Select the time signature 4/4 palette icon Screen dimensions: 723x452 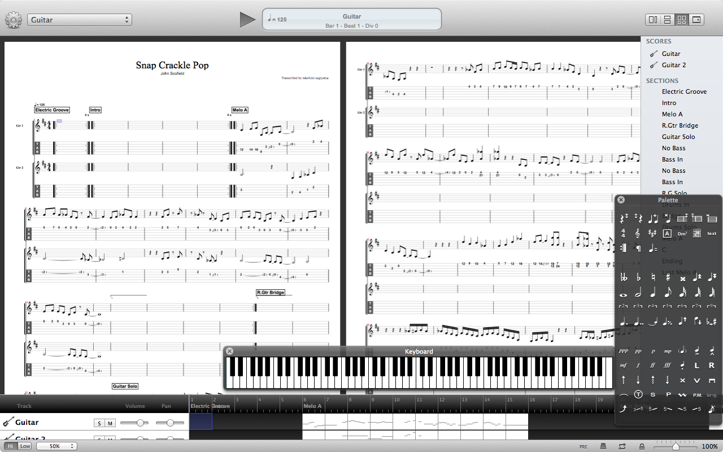pos(623,233)
